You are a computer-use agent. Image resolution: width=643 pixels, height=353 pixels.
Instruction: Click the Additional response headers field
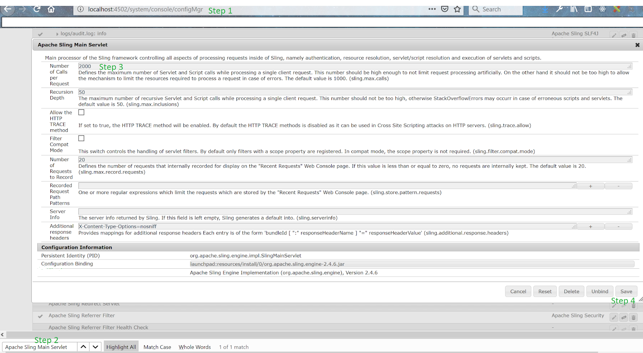pos(327,226)
